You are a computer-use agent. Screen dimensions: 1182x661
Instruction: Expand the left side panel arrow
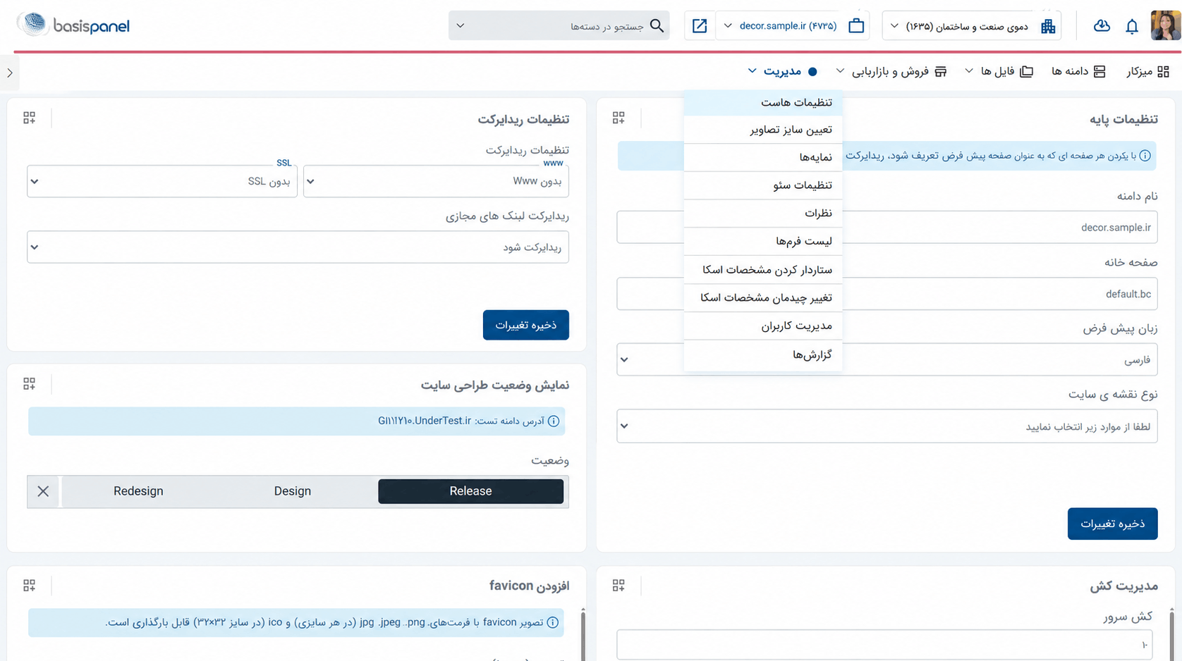[9, 73]
